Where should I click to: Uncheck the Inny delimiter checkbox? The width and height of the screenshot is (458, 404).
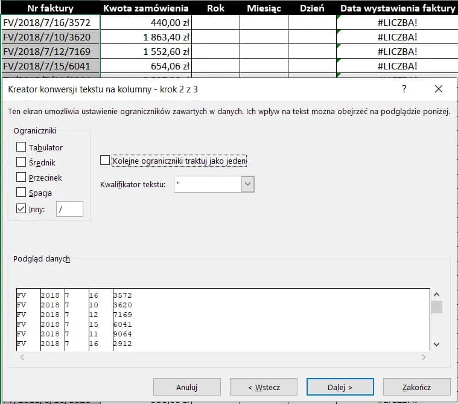tap(22, 209)
